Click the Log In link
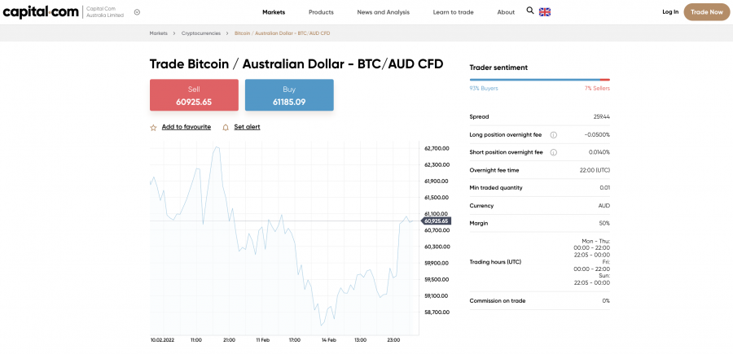Viewport: 733px width, 354px height. (670, 12)
